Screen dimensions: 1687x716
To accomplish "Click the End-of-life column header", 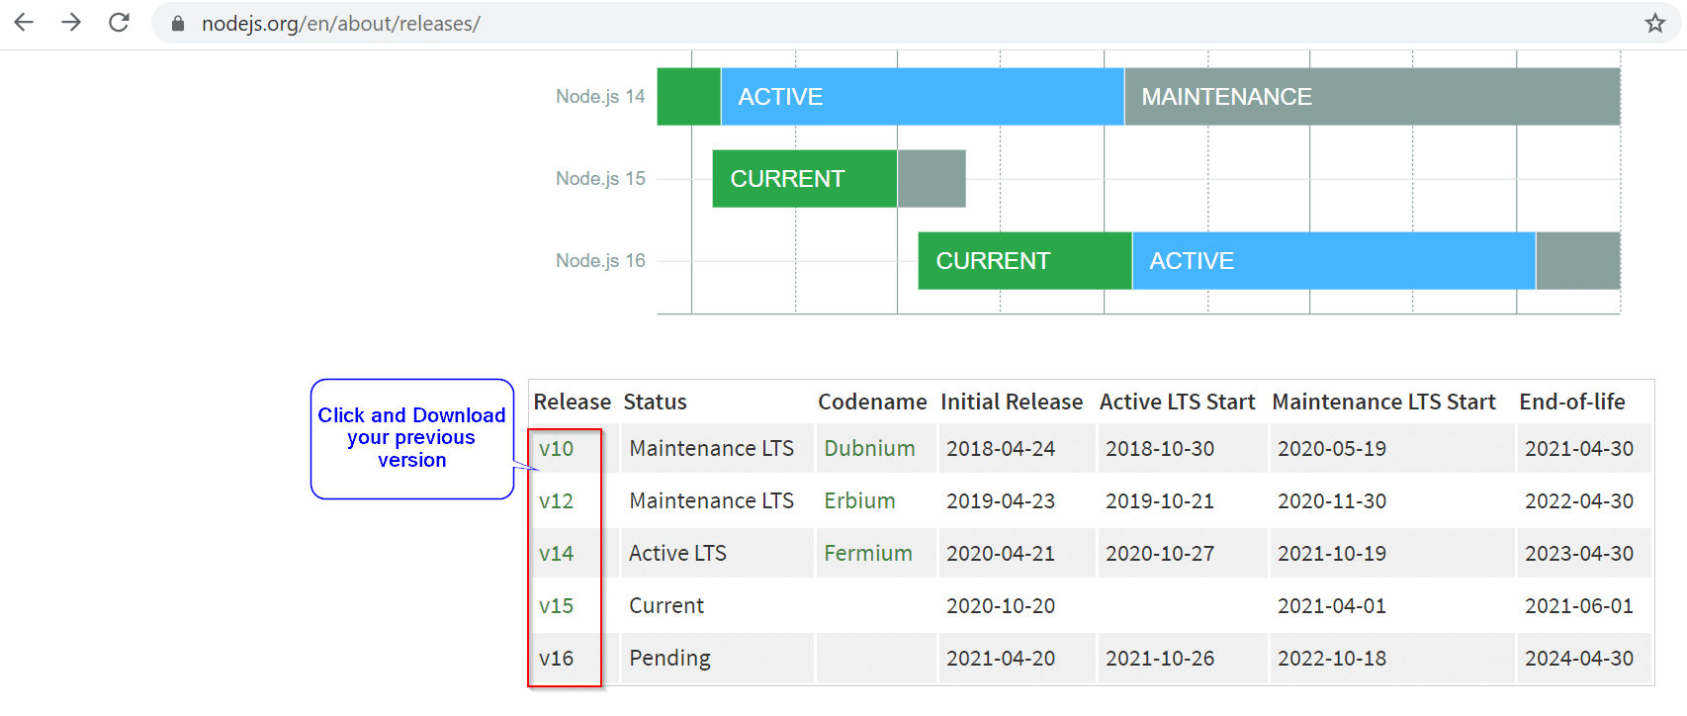I will 1572,403.
